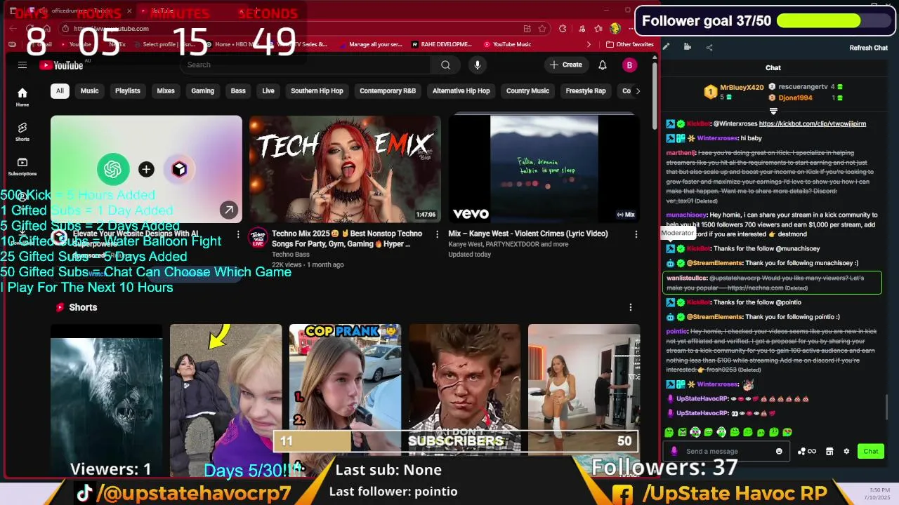Open the kickbot.com clip link in chat
The height and width of the screenshot is (505, 899).
[x=812, y=123]
